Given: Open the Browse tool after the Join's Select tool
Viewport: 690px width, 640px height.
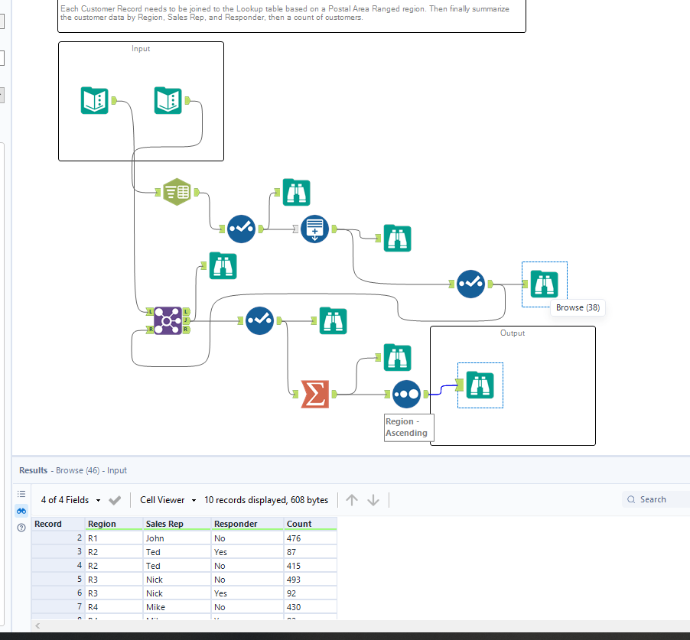Looking at the screenshot, I should click(x=333, y=320).
